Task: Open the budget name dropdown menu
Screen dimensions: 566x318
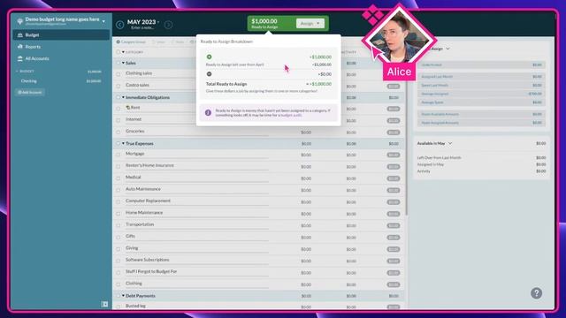Action: coord(103,21)
